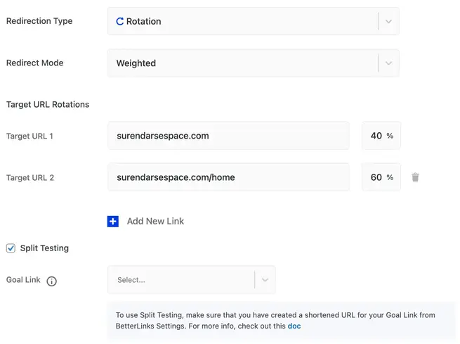Open the Goal Link dropdown arrow
The height and width of the screenshot is (344, 460).
[x=265, y=280]
